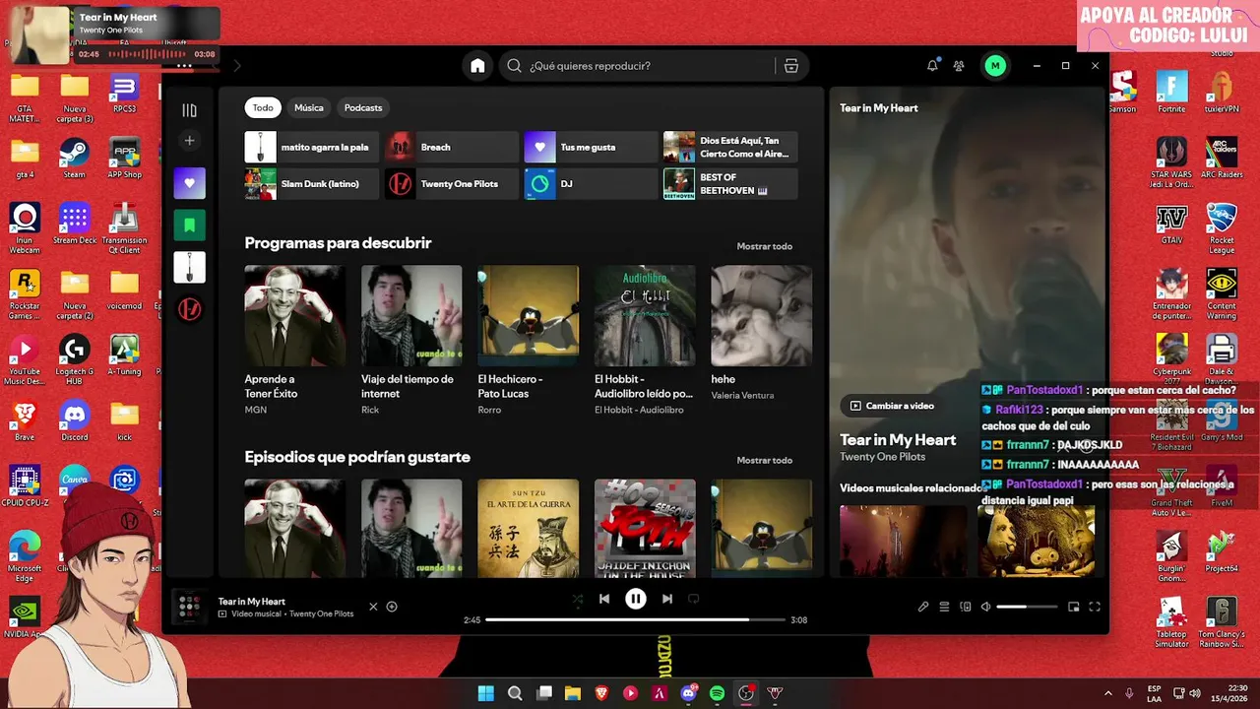Select the Todo filter chip
Image resolution: width=1260 pixels, height=709 pixels.
click(263, 107)
